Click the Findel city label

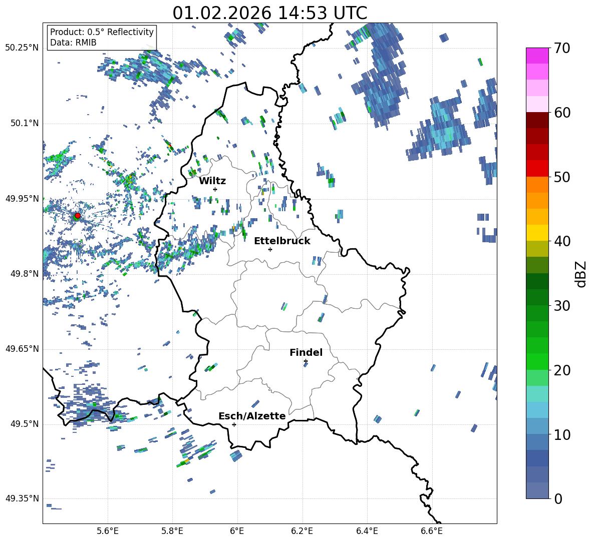click(x=306, y=352)
